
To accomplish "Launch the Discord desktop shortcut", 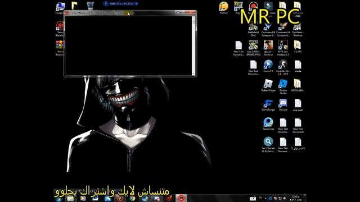I will (283, 105).
